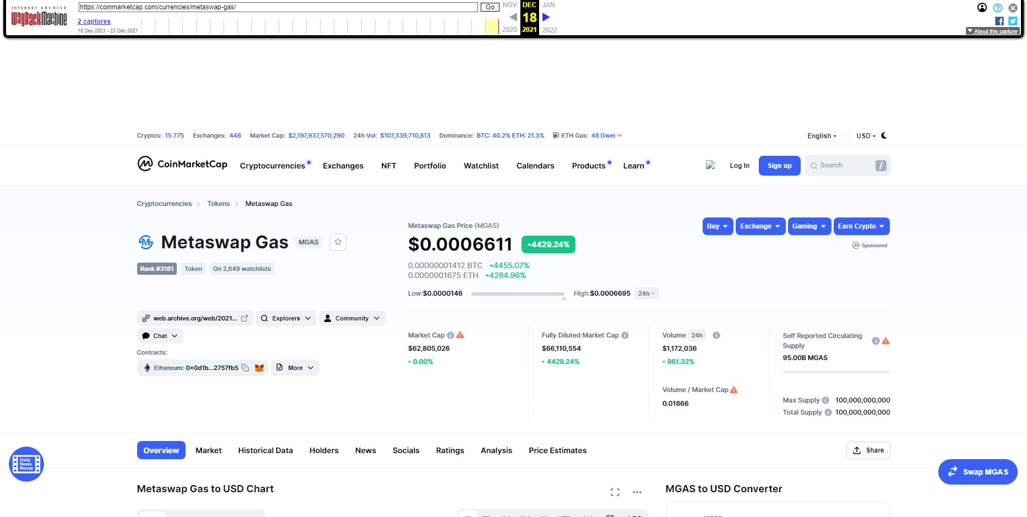Open the Daily News Recap widget
Screen dimensions: 1027x517
click(x=26, y=464)
